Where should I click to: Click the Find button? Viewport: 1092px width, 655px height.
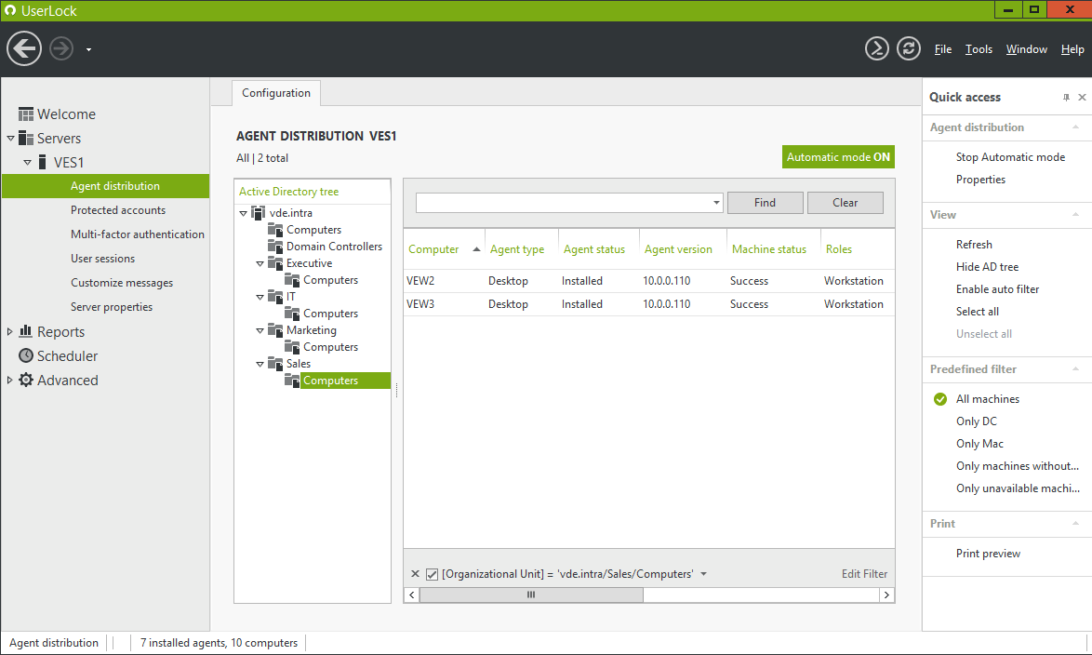point(765,202)
